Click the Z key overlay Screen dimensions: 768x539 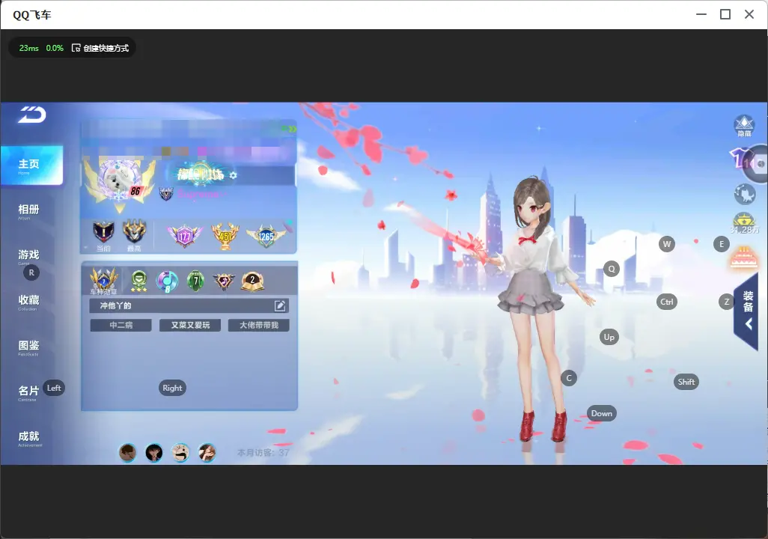[x=726, y=302]
